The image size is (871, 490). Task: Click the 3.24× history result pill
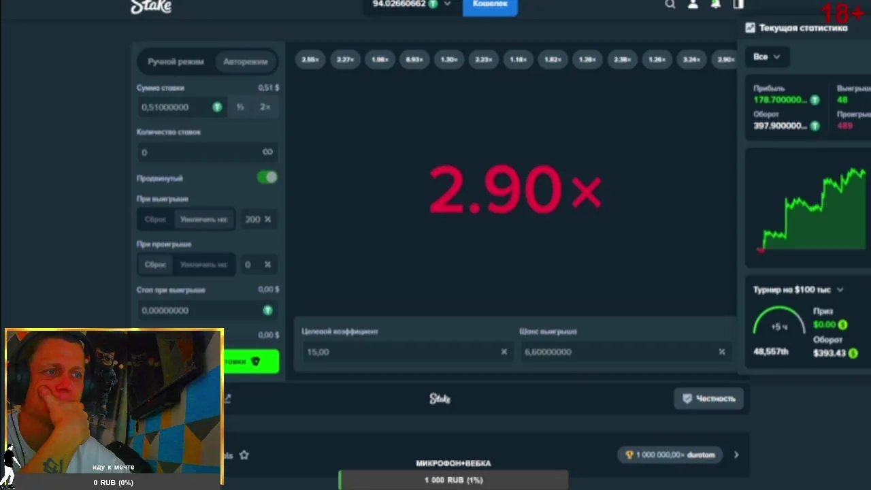coord(691,60)
